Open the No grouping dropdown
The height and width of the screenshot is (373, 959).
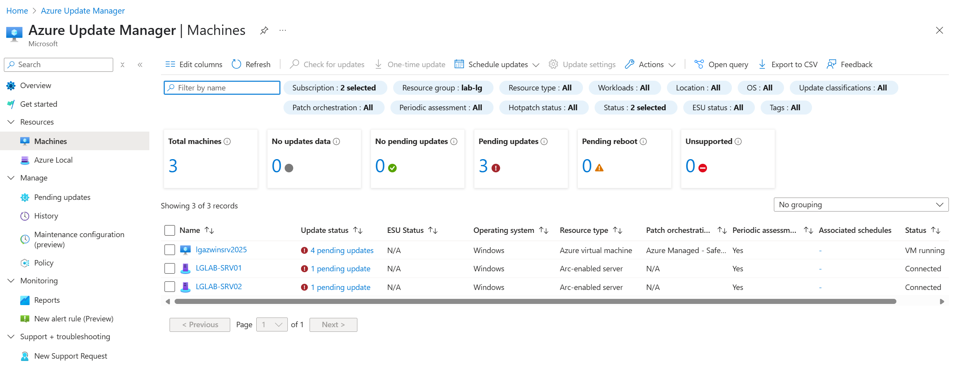click(861, 205)
